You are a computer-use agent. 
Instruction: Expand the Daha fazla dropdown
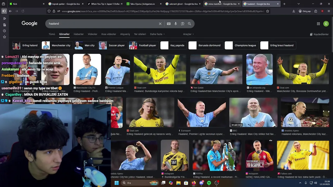(x=157, y=34)
